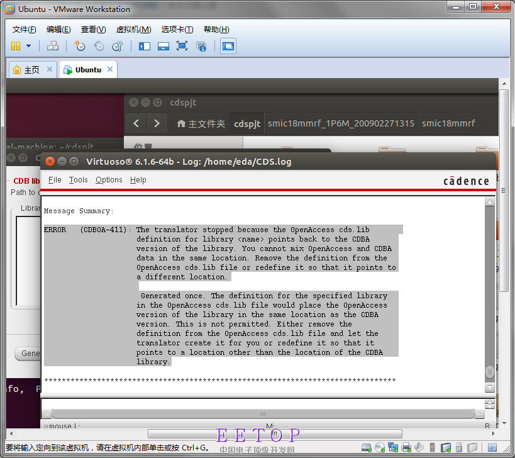Image resolution: width=515 pixels, height=458 pixels.
Task: Click the Send Ctrl+Alt+Del keyboard icon
Action: (53, 46)
